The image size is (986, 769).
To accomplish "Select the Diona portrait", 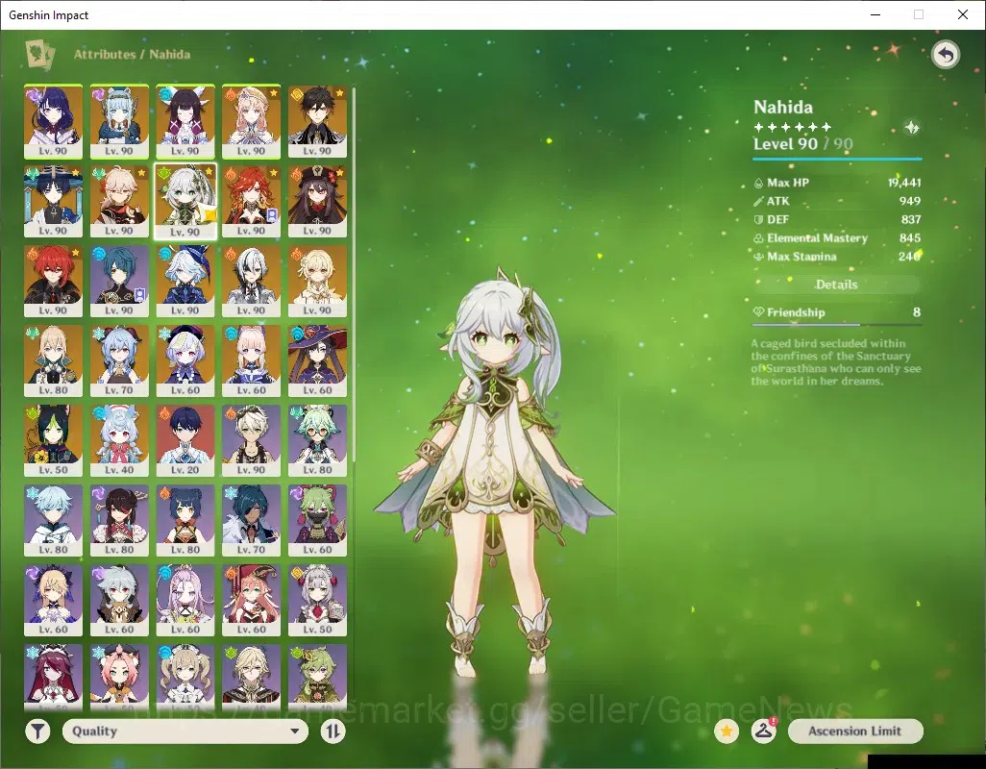I will [x=119, y=678].
